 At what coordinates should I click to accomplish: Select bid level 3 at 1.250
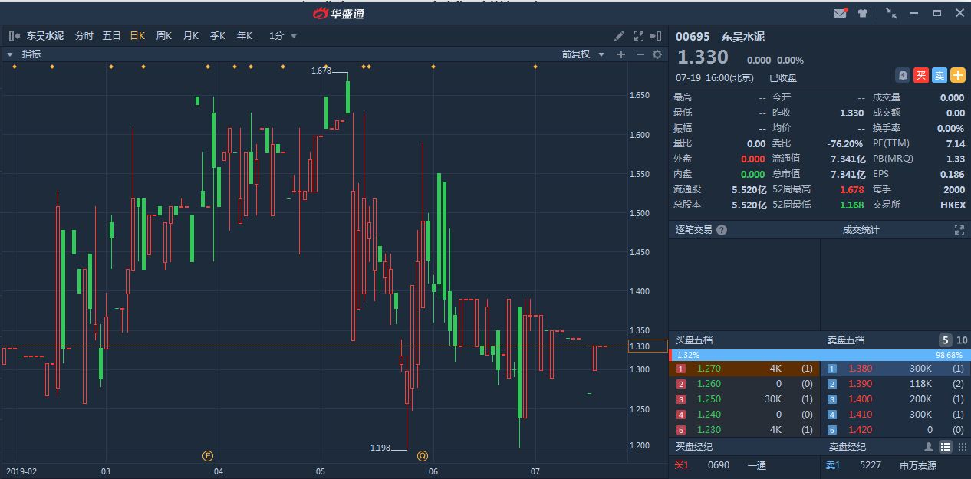click(744, 399)
